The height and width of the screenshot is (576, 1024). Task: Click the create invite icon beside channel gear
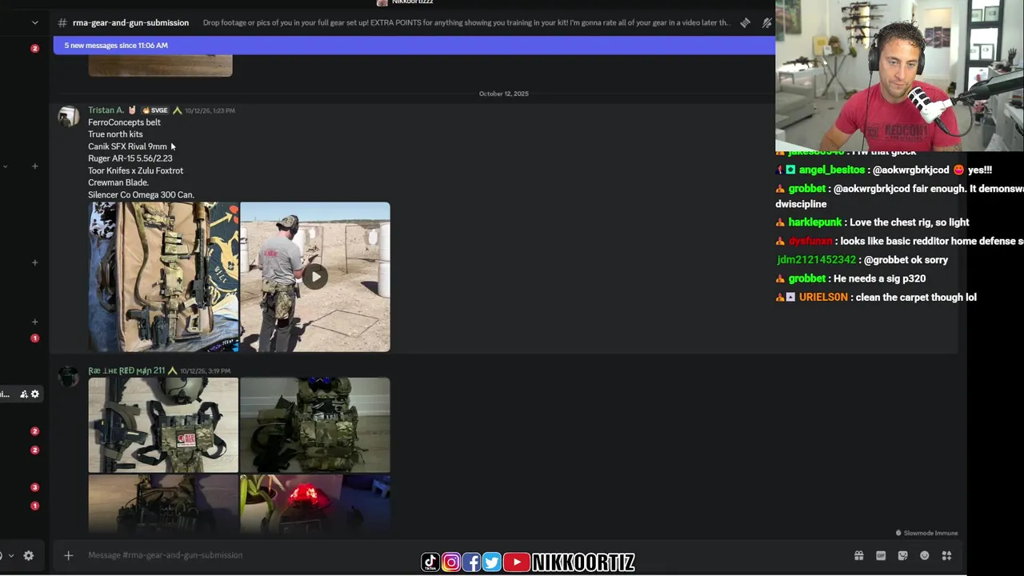click(x=23, y=394)
